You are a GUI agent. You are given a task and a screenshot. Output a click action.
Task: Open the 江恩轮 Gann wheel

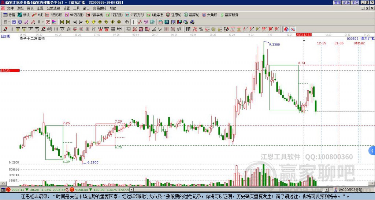click(x=174, y=15)
